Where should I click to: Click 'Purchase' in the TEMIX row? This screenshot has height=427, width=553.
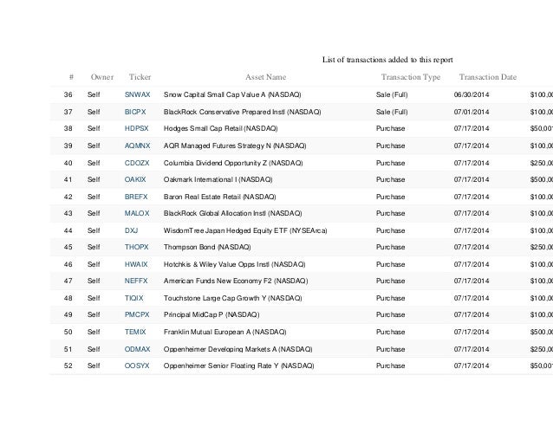(x=390, y=332)
